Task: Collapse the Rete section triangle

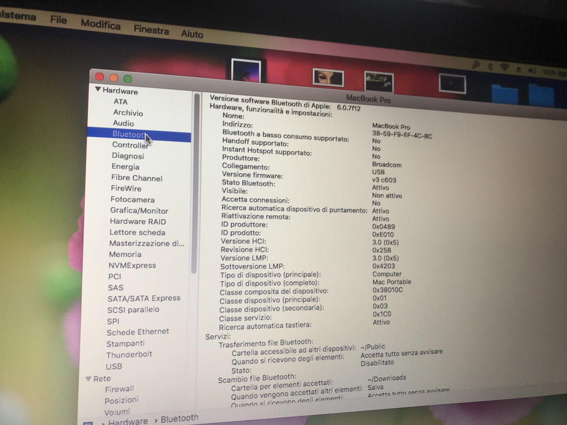Action: click(x=88, y=379)
